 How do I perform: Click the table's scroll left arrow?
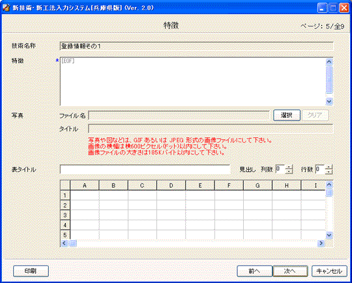pos(65,243)
